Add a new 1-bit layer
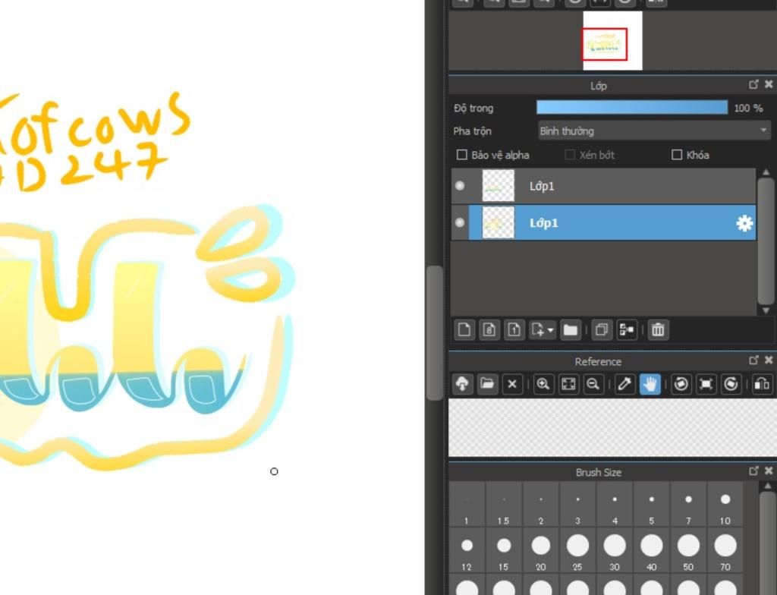This screenshot has width=777, height=595. tap(514, 329)
